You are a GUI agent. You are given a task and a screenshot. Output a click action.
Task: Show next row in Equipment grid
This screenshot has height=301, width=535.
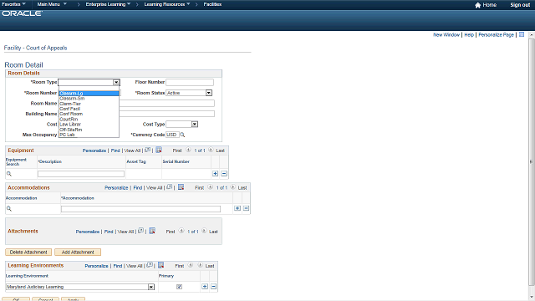(x=211, y=150)
